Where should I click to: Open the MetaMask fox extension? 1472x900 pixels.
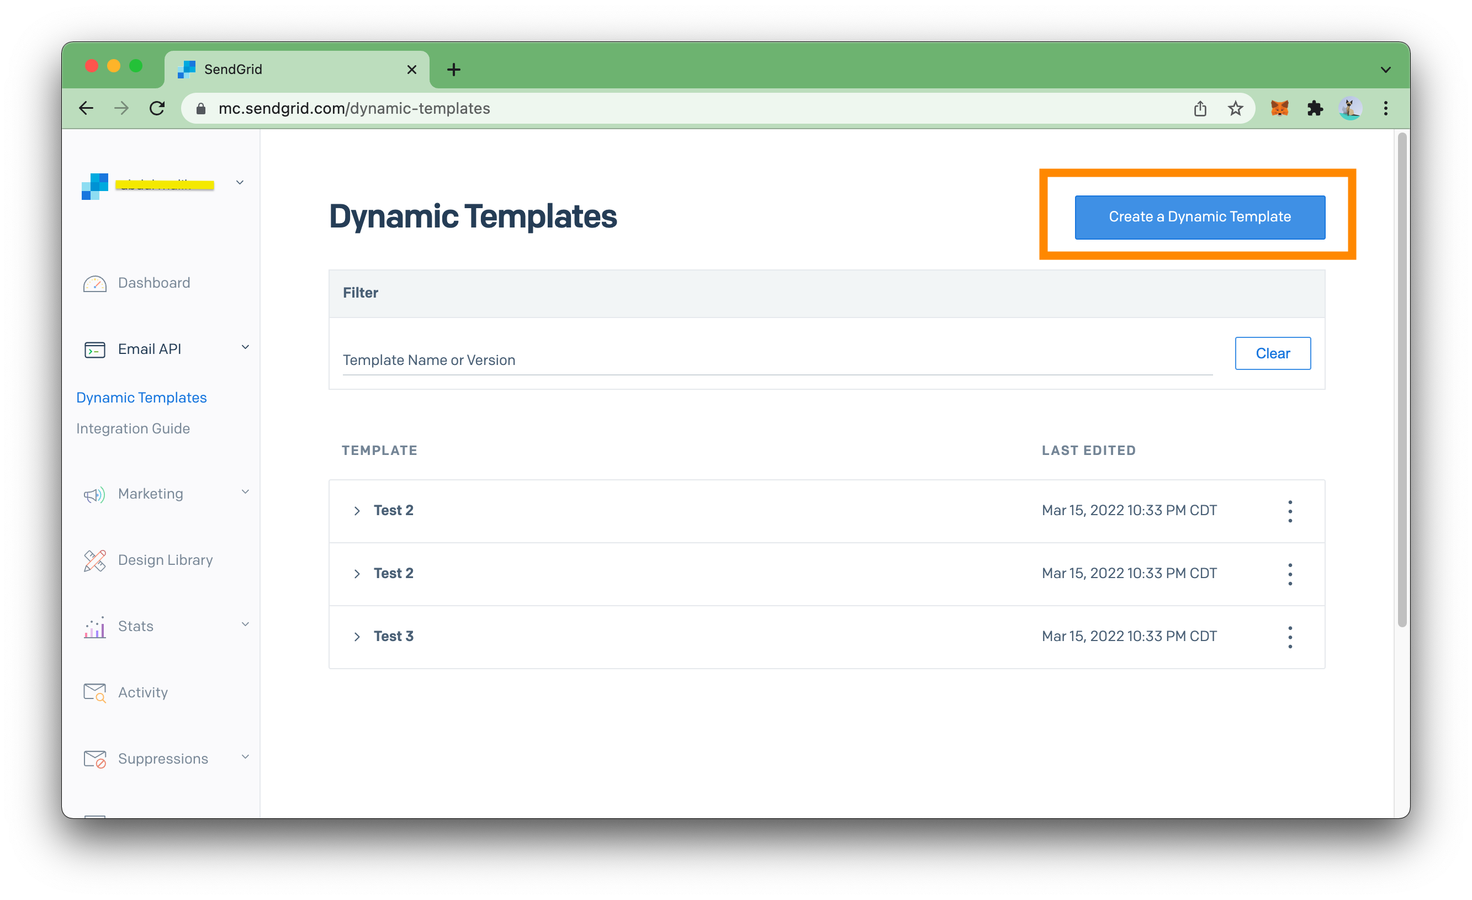(x=1279, y=108)
